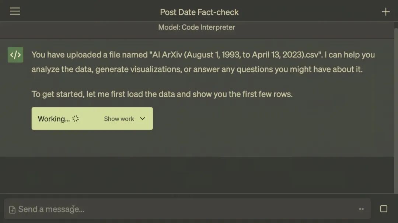Open the hamburger sidebar menu
This screenshot has width=398, height=223.
point(15,11)
